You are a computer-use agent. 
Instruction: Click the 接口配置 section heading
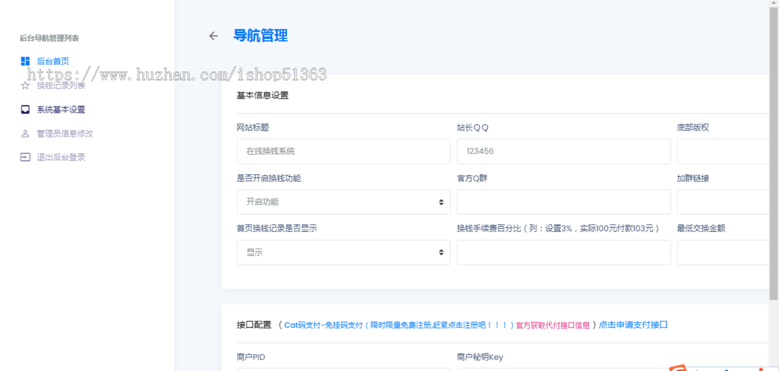point(254,325)
